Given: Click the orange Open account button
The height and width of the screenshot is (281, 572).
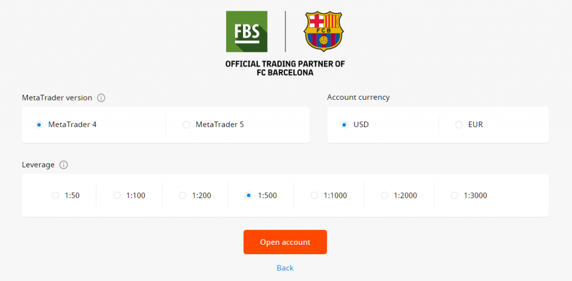Looking at the screenshot, I should pos(285,242).
